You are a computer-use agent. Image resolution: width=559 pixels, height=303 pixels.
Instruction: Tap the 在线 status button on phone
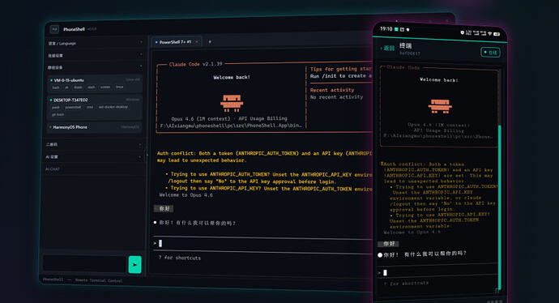click(491, 53)
